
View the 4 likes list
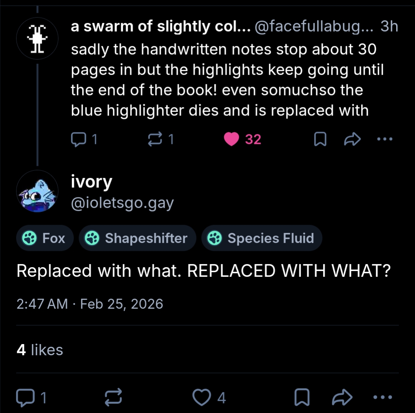point(40,350)
